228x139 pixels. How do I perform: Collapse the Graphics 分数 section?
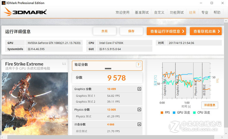(x=139, y=89)
